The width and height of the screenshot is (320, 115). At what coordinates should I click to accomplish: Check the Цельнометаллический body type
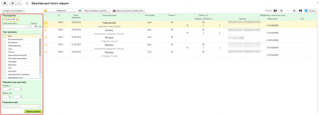pyautogui.click(x=4, y=55)
